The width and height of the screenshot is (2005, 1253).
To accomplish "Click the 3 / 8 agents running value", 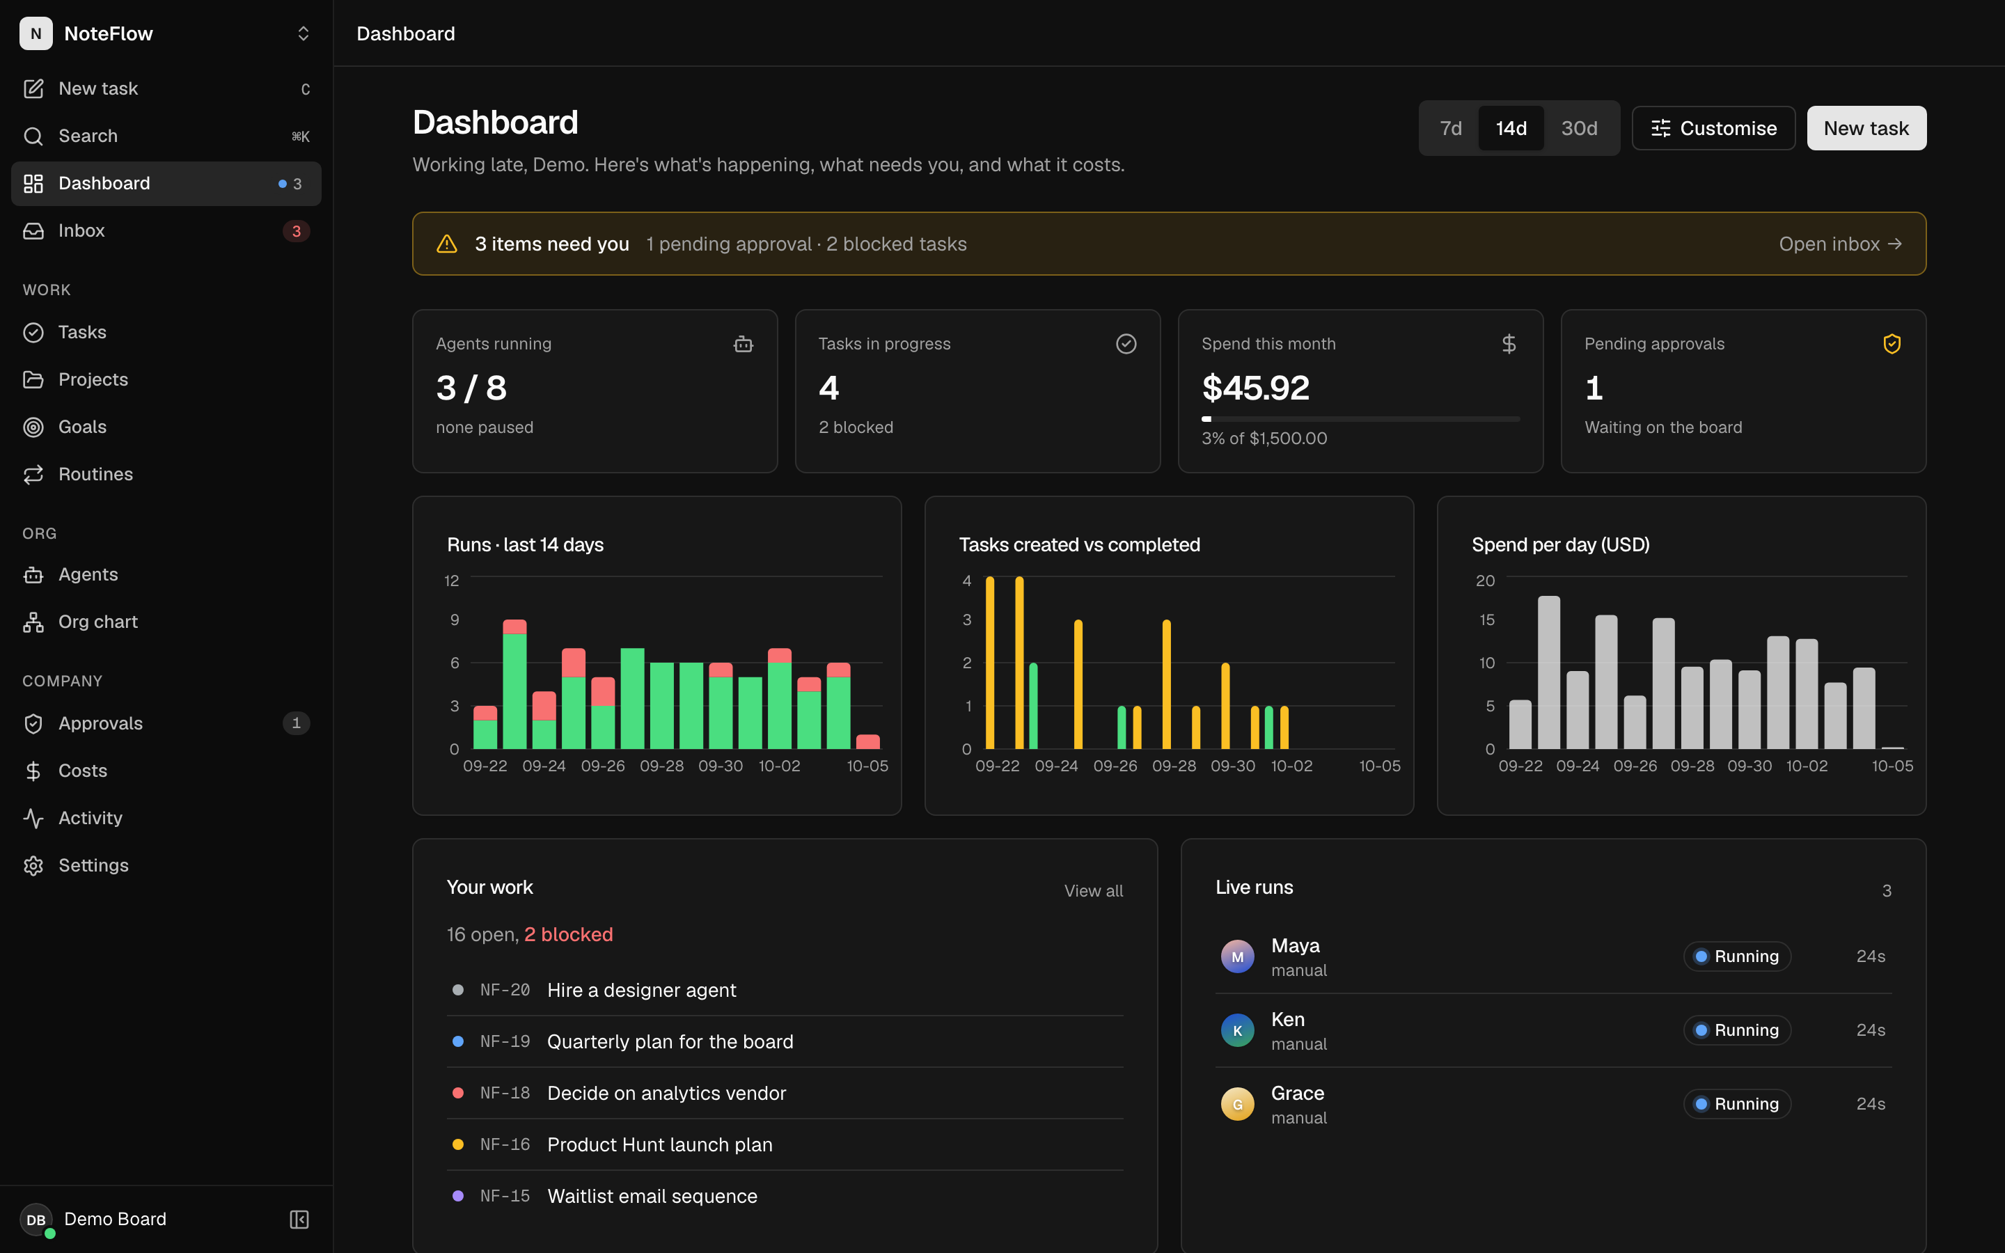I will click(471, 388).
